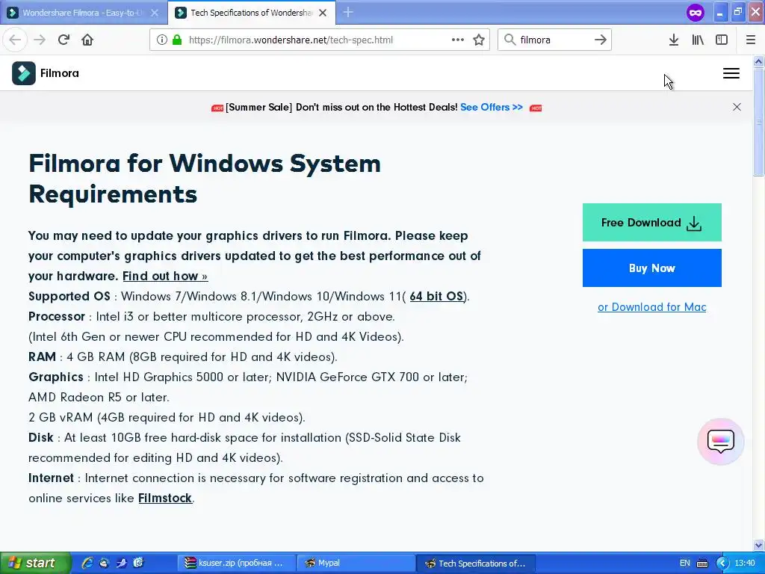Viewport: 765px width, 574px height.
Task: Open the Find out how link
Action: [165, 277]
